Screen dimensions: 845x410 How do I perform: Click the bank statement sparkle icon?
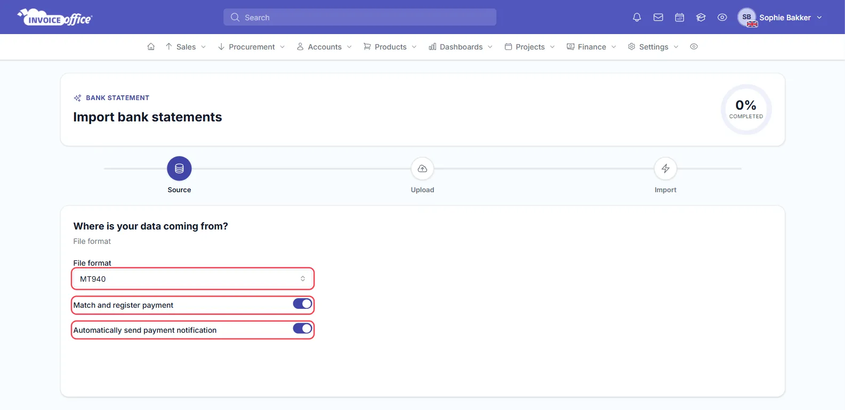[77, 98]
